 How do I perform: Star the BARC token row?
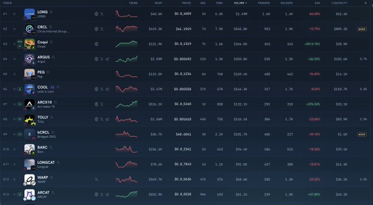click(x=14, y=149)
